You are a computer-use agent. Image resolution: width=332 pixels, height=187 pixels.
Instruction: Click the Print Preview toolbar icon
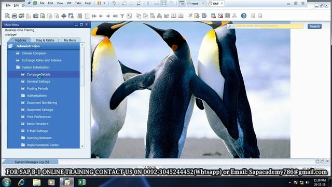(7, 16)
